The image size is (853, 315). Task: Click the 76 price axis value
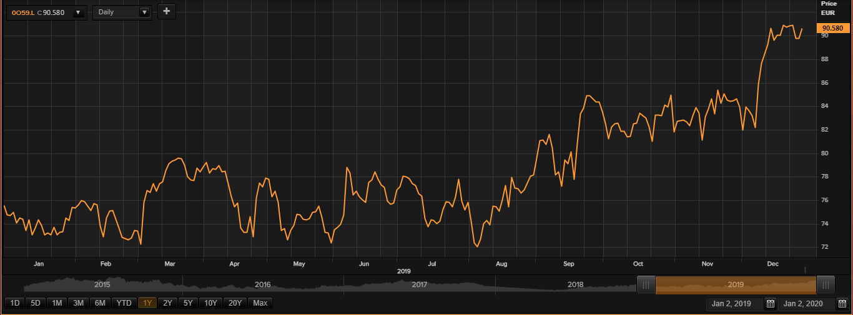pos(825,200)
